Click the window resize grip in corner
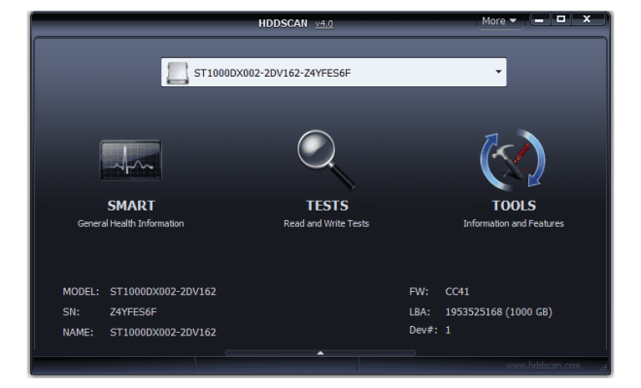The width and height of the screenshot is (641, 388). (x=603, y=368)
